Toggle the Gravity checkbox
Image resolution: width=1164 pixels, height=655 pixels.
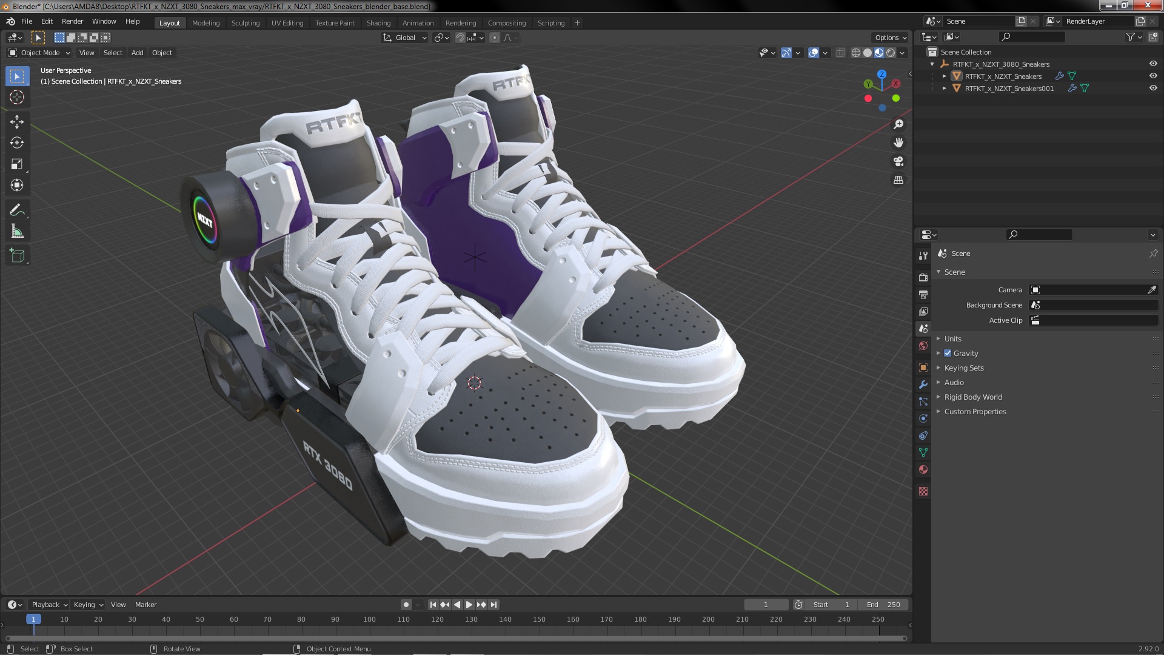point(948,353)
